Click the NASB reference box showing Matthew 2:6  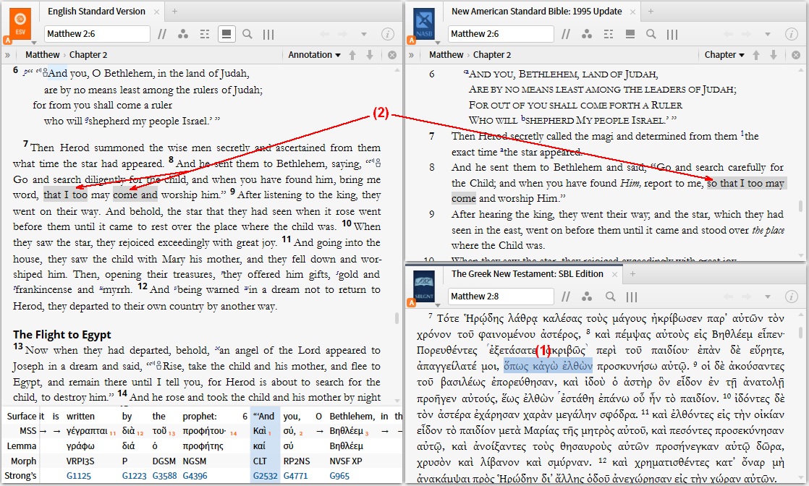point(501,34)
